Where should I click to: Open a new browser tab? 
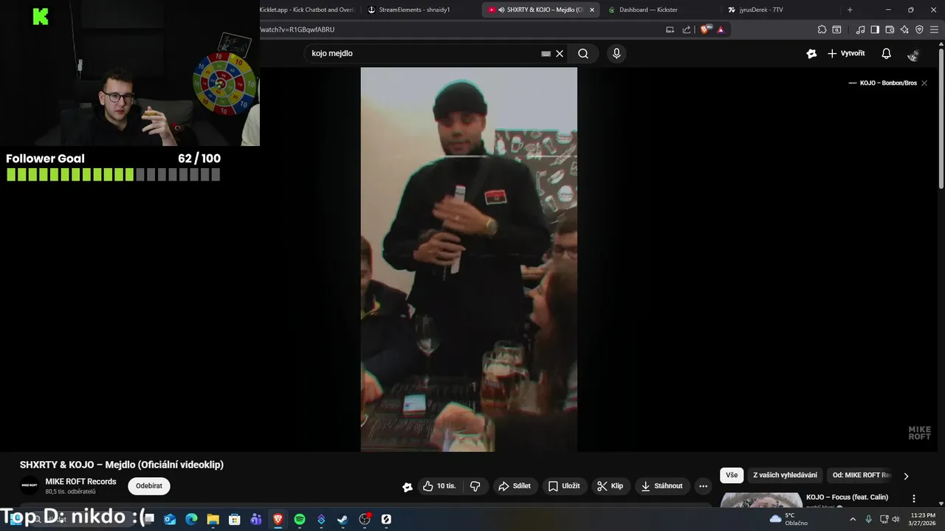pos(850,10)
